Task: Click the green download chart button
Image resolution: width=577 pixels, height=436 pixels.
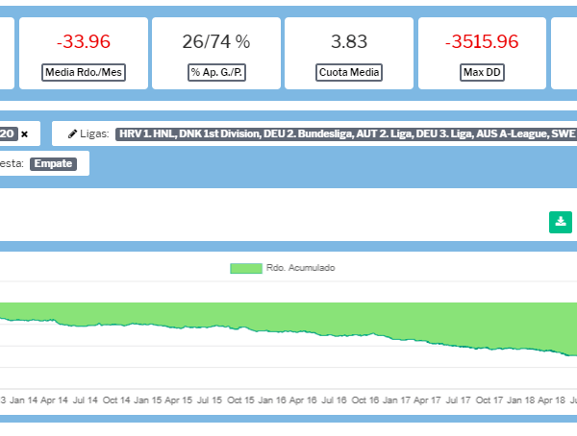Action: (561, 222)
